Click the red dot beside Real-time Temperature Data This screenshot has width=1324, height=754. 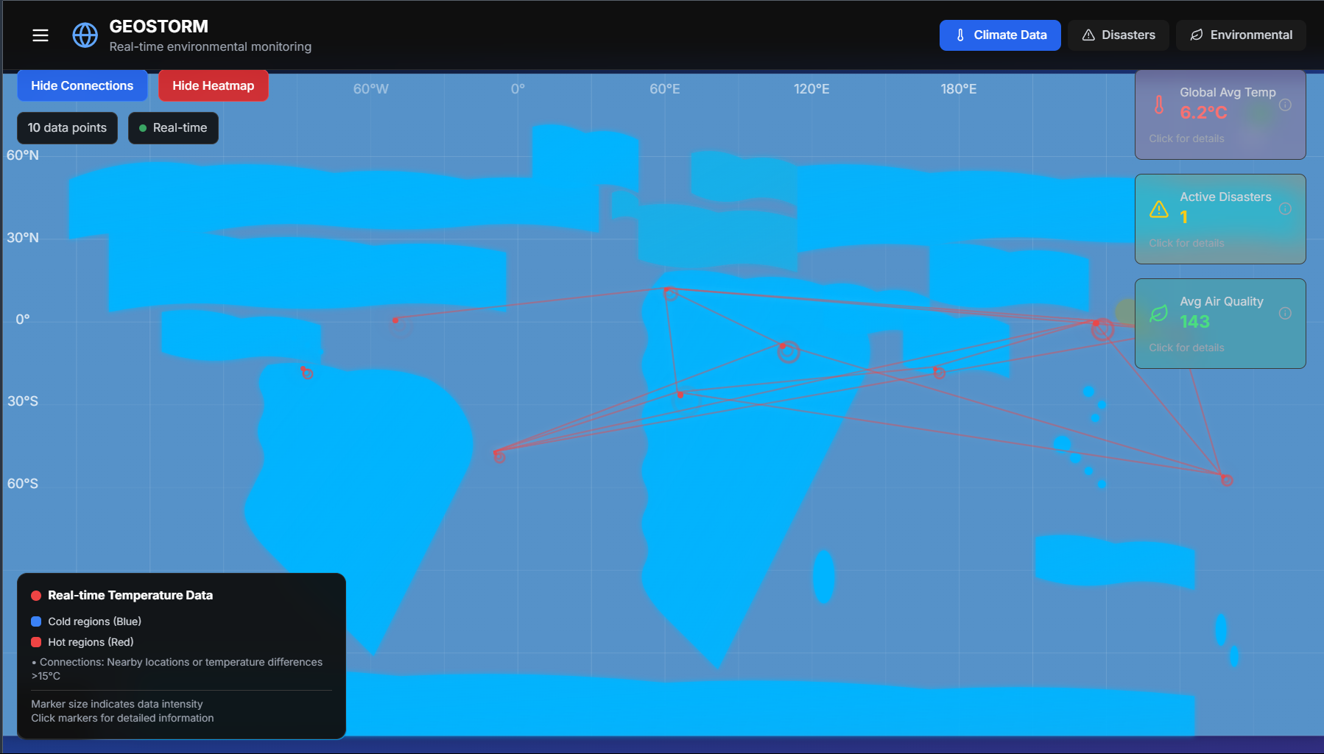36,596
